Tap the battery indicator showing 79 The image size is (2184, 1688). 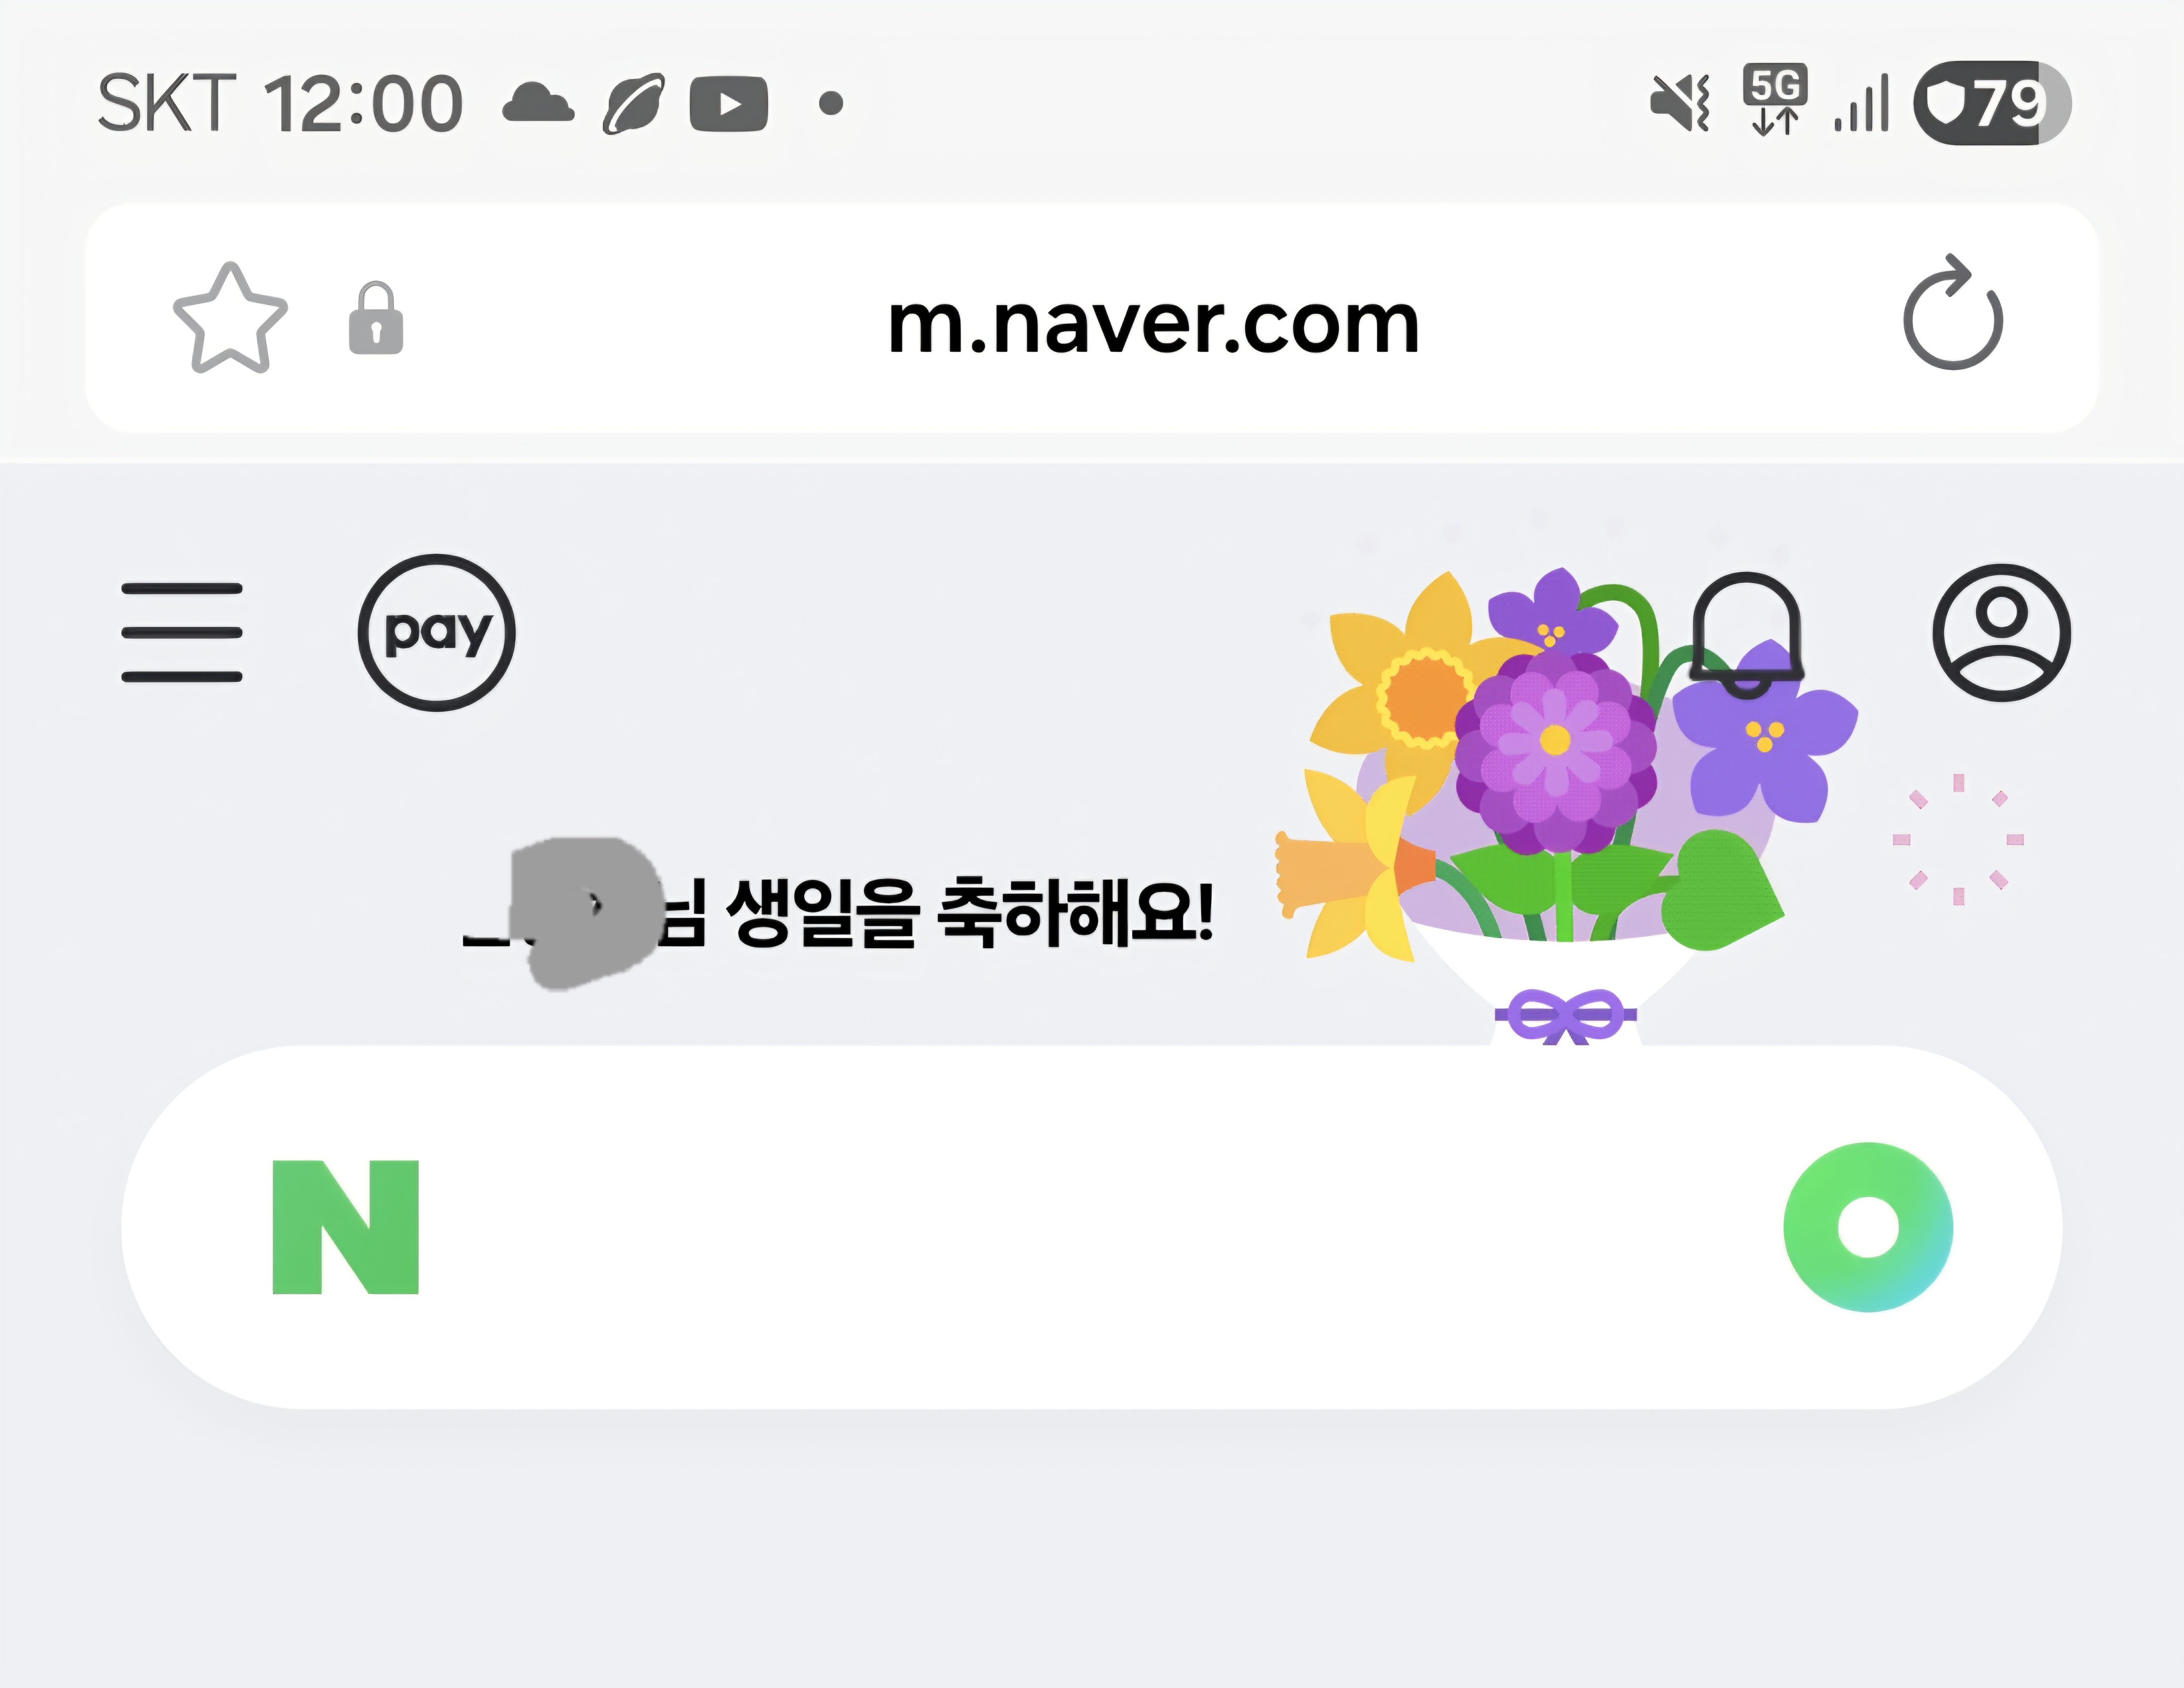1992,103
